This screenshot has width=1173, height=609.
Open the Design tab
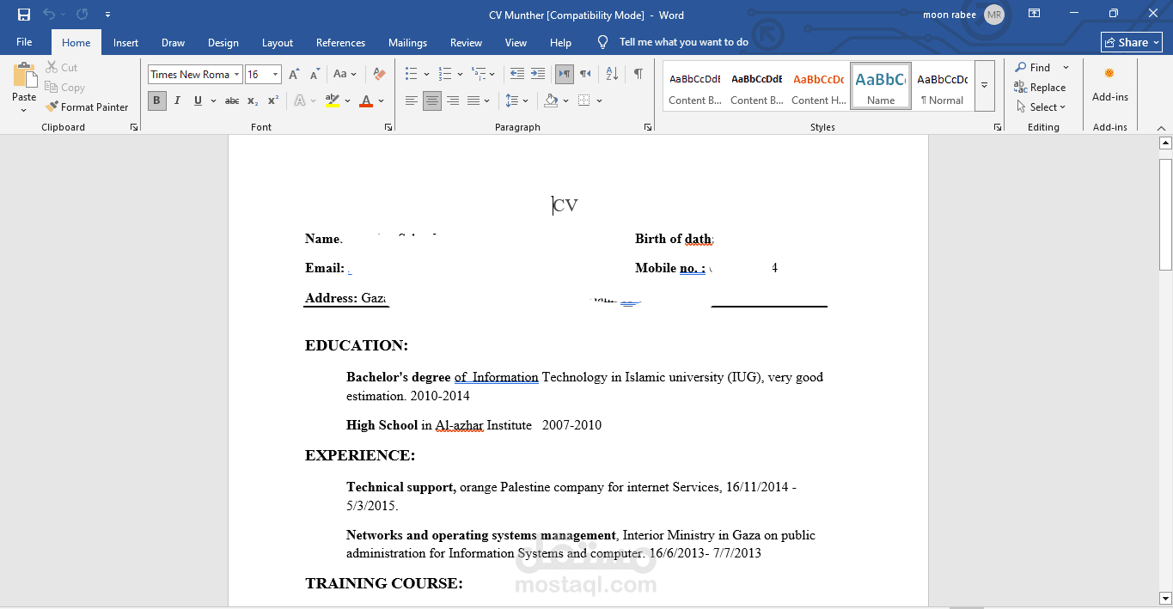click(x=223, y=42)
